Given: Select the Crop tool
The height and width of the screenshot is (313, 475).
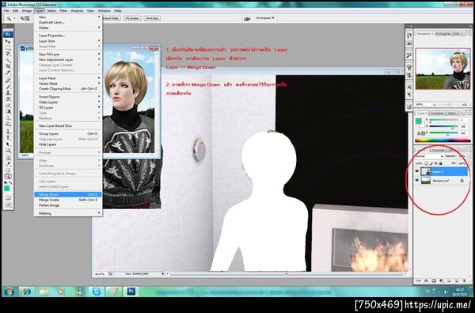Looking at the screenshot, I should pyautogui.click(x=8, y=66).
